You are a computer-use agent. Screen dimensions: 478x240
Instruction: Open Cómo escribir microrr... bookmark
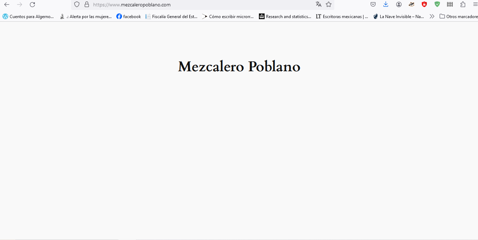[x=228, y=16]
